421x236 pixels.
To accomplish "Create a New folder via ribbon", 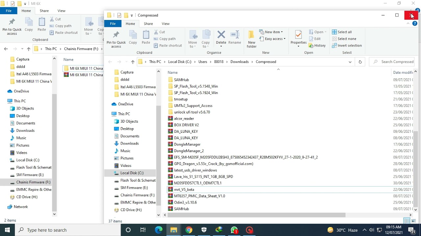I will tap(252, 39).
